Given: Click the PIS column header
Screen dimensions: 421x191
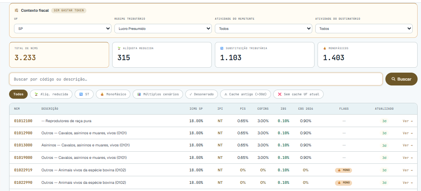Looking at the screenshot, I should click(x=243, y=109).
